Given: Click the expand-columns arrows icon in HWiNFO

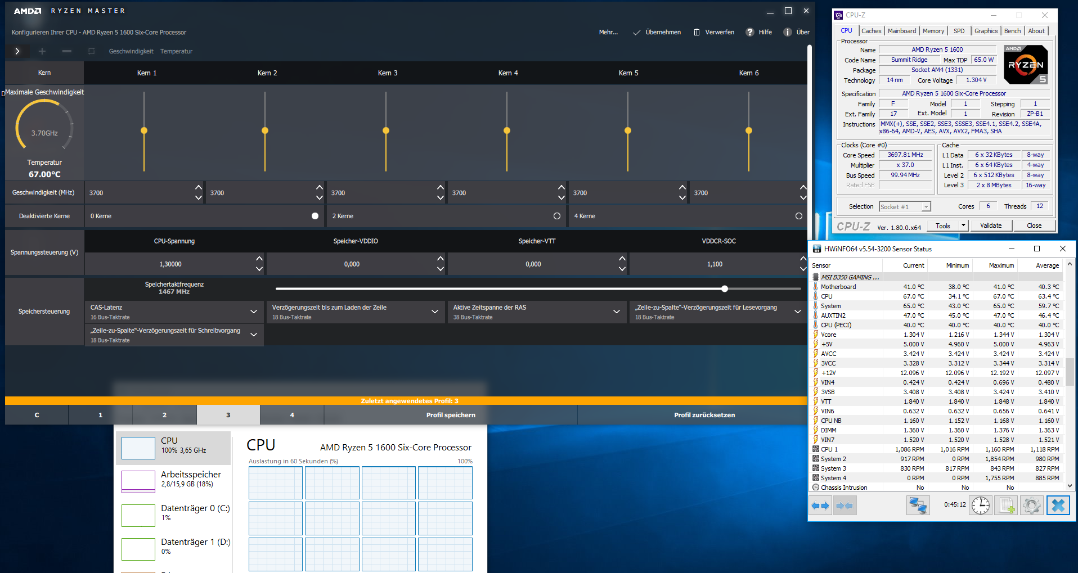Looking at the screenshot, I should tap(820, 506).
